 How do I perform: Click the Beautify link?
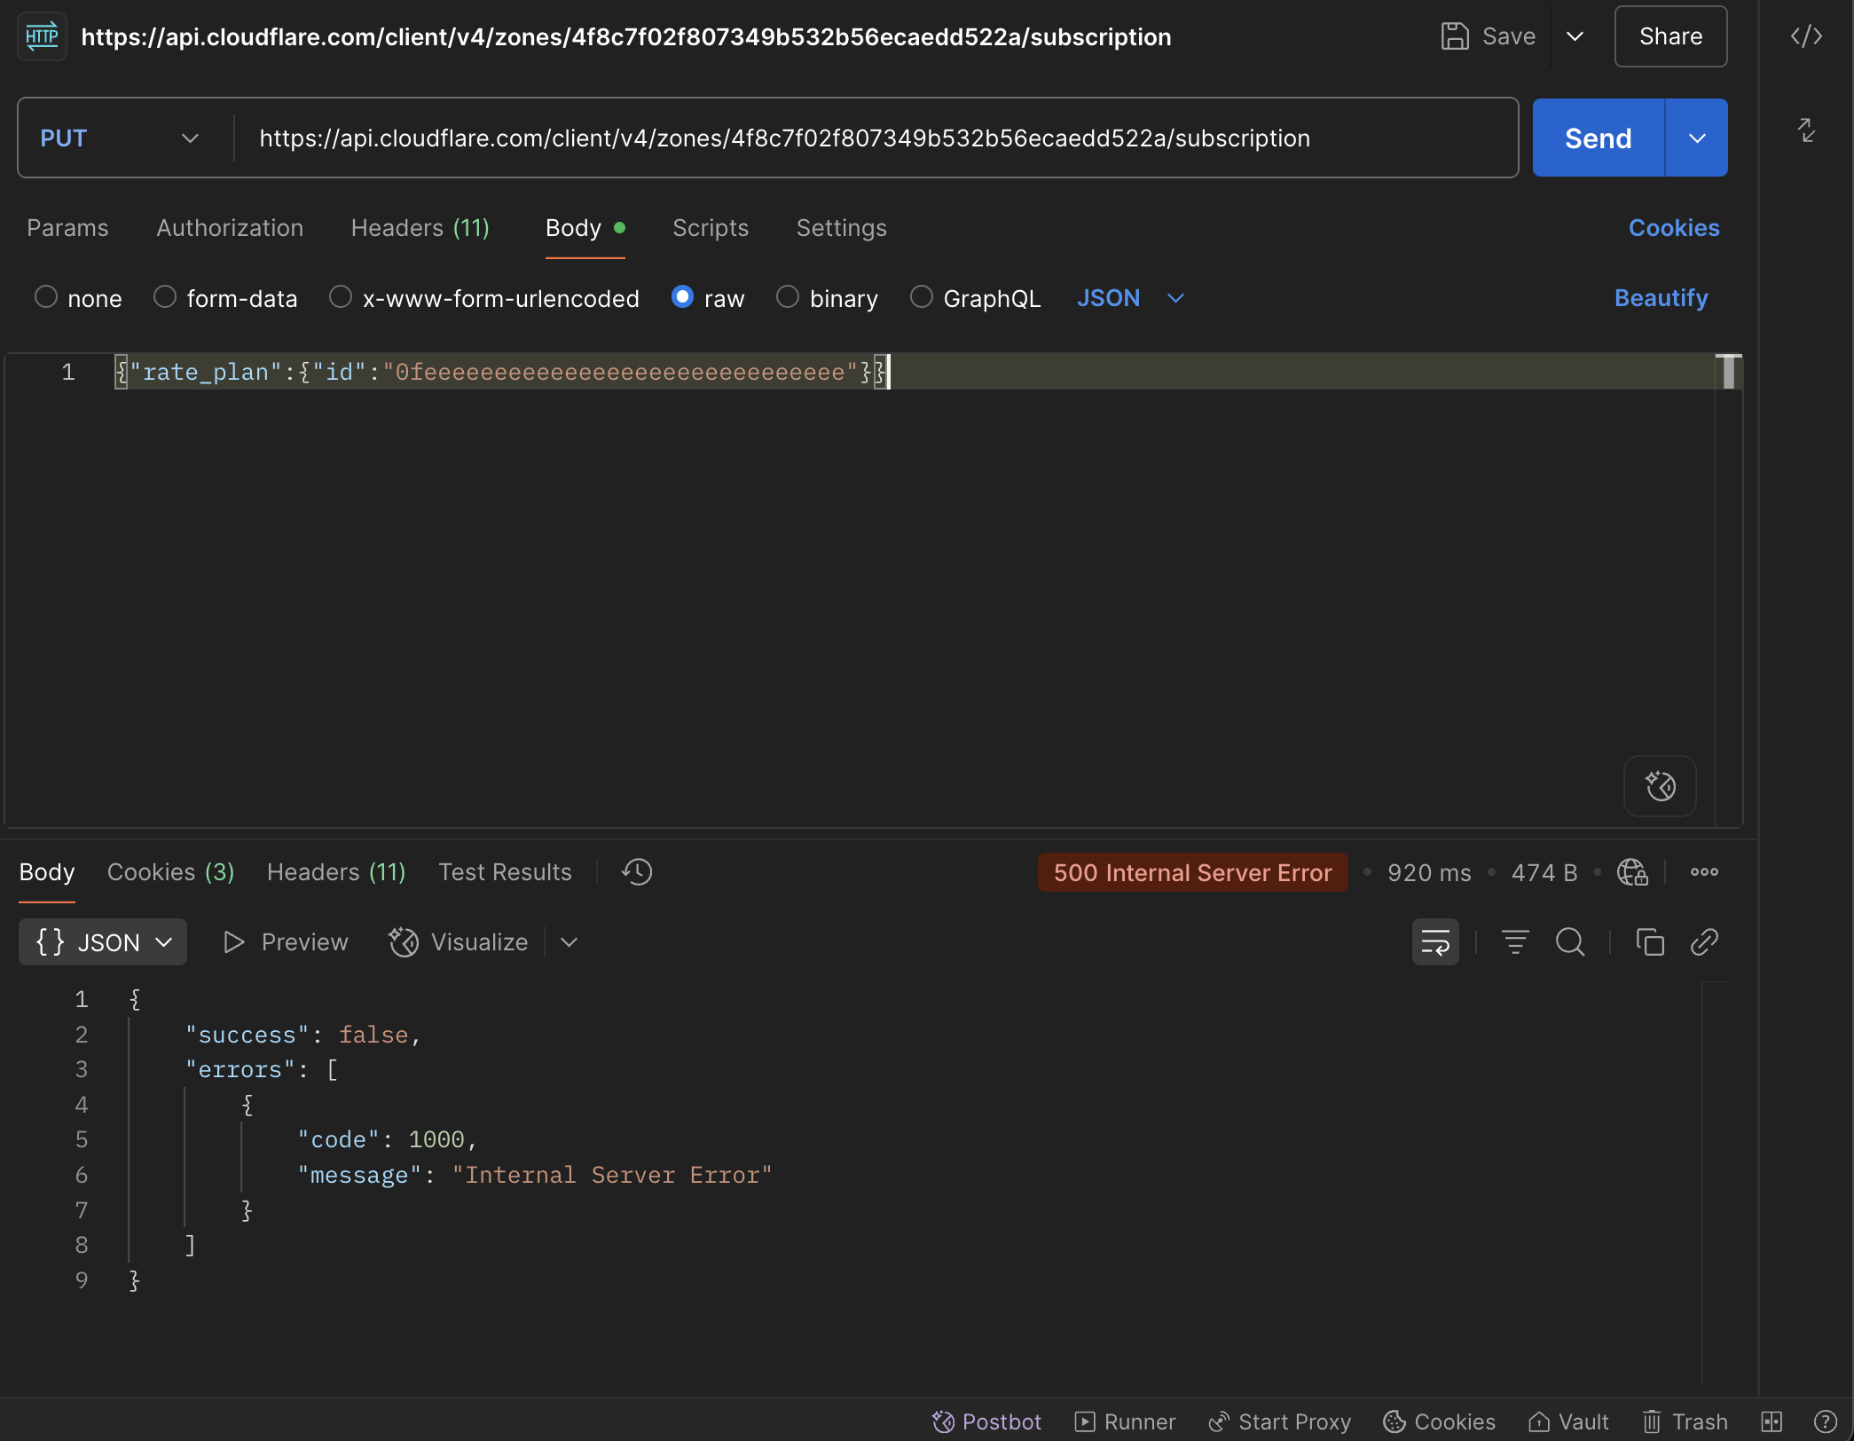tap(1661, 298)
